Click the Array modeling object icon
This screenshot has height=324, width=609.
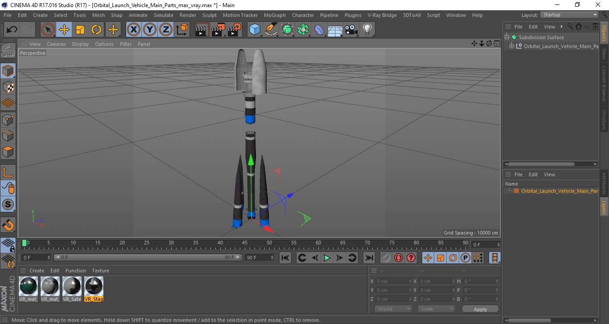coord(303,30)
